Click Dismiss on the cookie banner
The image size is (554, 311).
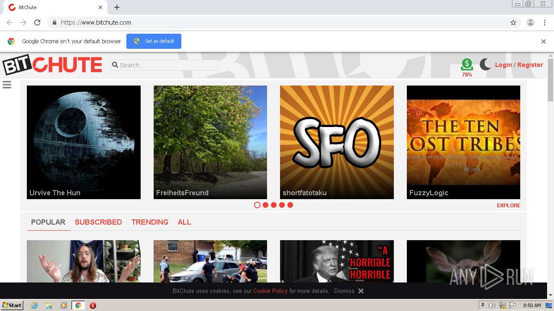344,291
